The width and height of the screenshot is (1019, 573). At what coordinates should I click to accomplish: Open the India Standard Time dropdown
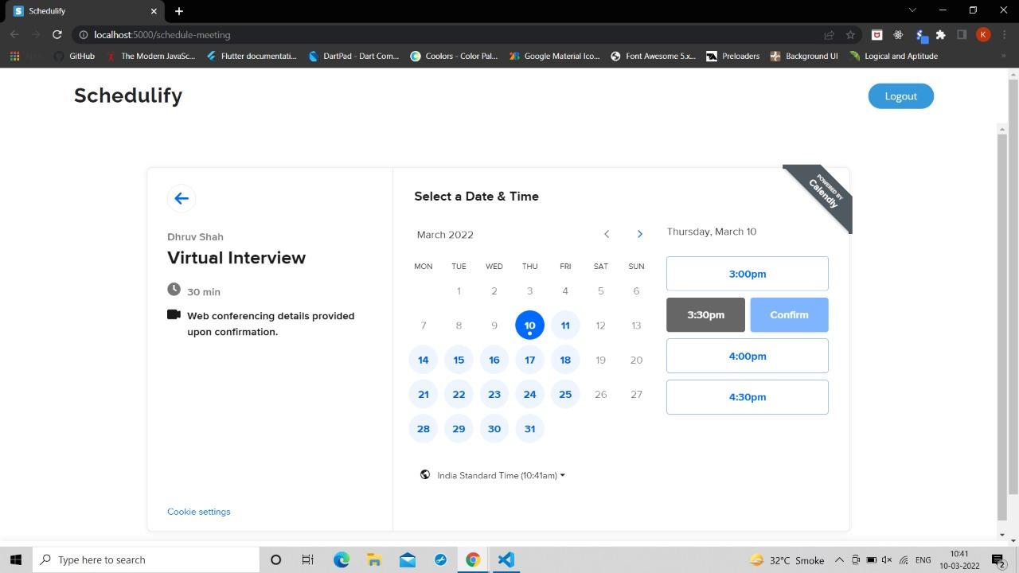pos(501,475)
